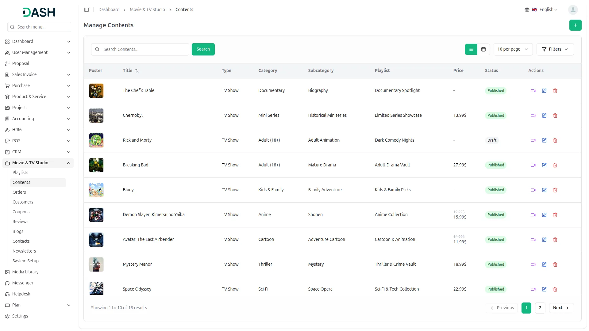Click the Search Contents input field
Image resolution: width=589 pixels, height=331 pixels.
(x=140, y=49)
